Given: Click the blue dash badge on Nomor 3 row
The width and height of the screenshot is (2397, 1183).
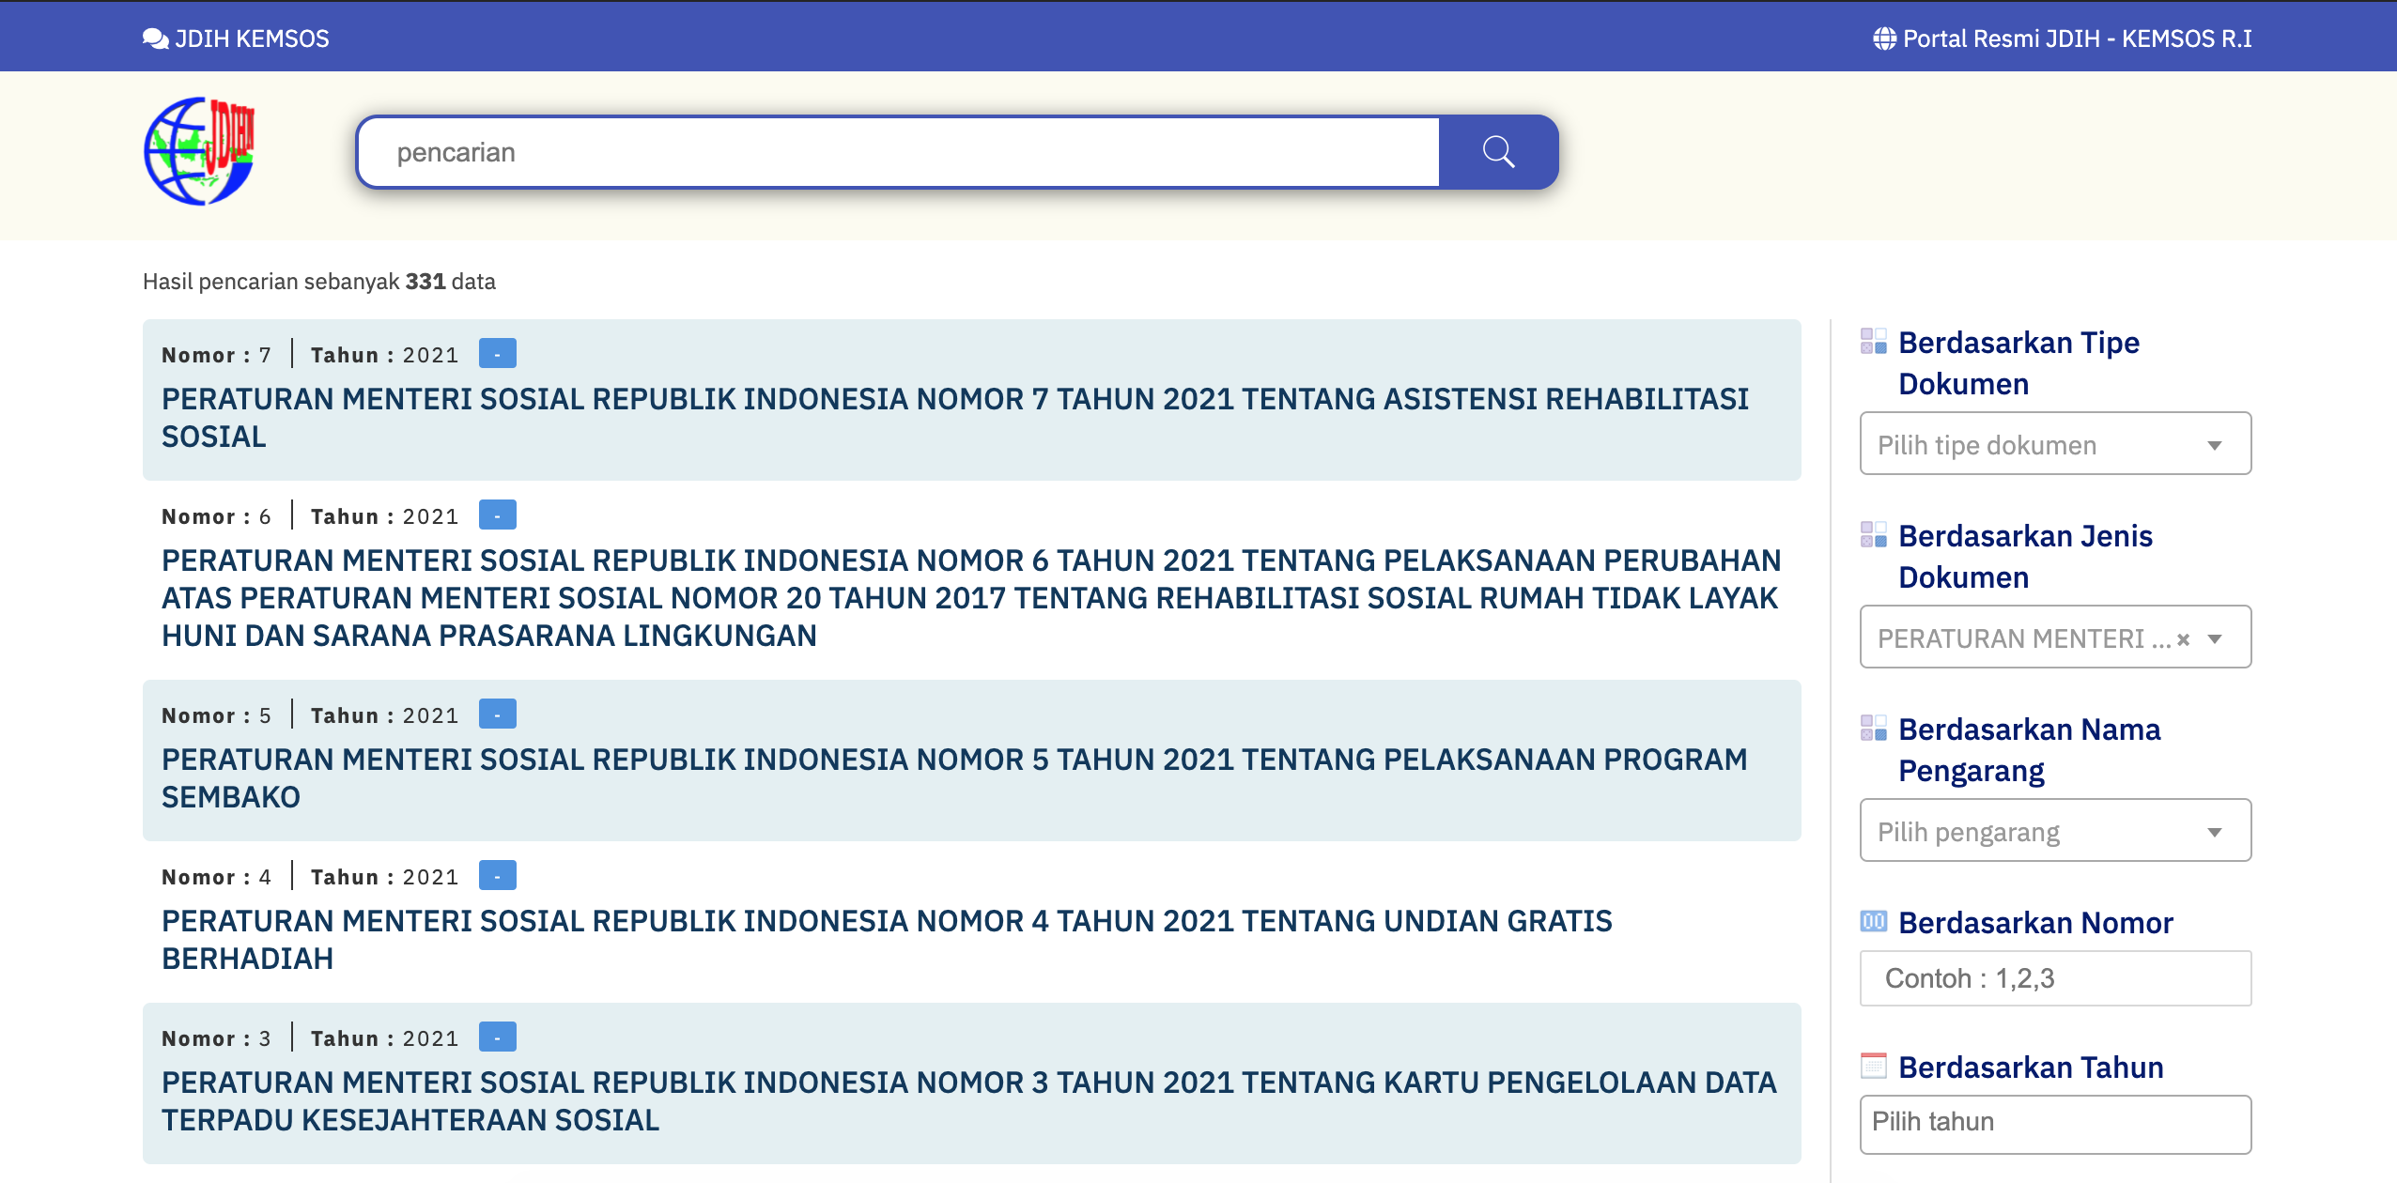Looking at the screenshot, I should [x=498, y=1037].
